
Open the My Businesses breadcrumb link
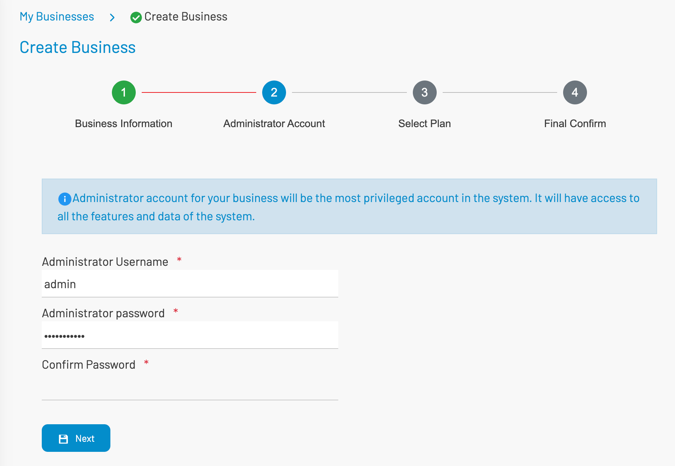[x=57, y=17]
